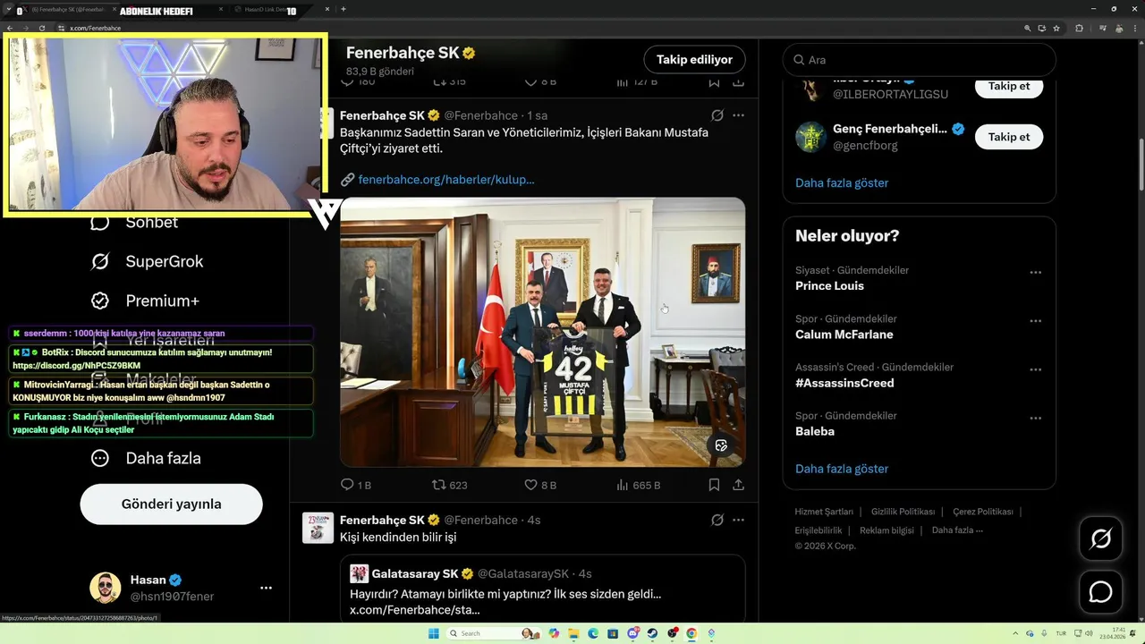
Task: Repost the post showing 623 reposts
Action: [450, 485]
